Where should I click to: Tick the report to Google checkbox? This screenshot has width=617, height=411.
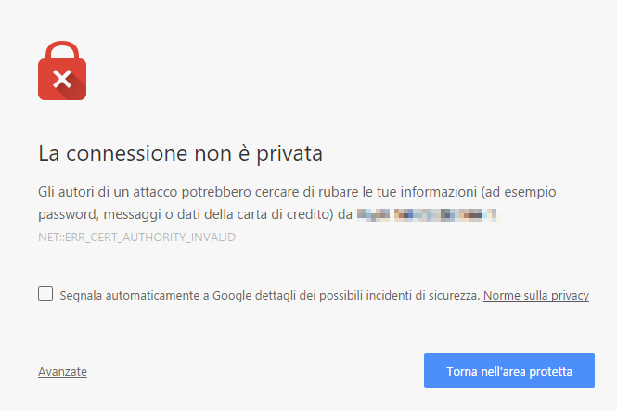click(45, 293)
